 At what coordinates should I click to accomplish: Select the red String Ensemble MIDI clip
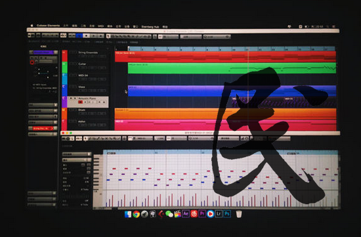tap(225, 56)
